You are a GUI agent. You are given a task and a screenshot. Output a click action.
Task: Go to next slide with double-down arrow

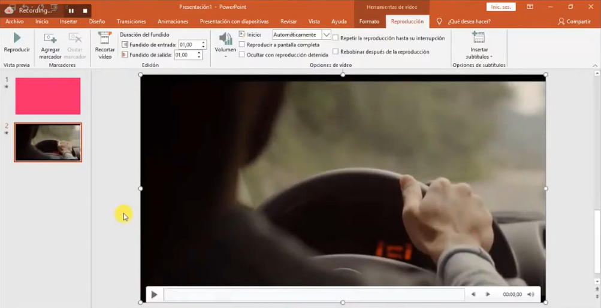tap(597, 297)
